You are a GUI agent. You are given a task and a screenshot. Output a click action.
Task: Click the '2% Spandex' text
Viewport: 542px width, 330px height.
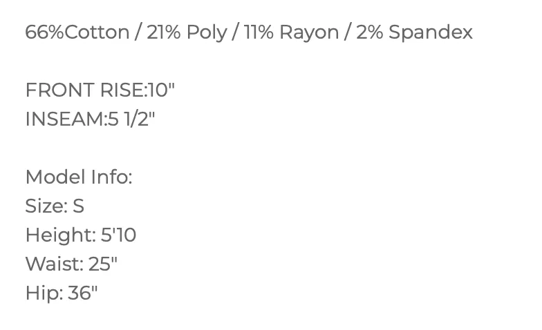point(414,32)
